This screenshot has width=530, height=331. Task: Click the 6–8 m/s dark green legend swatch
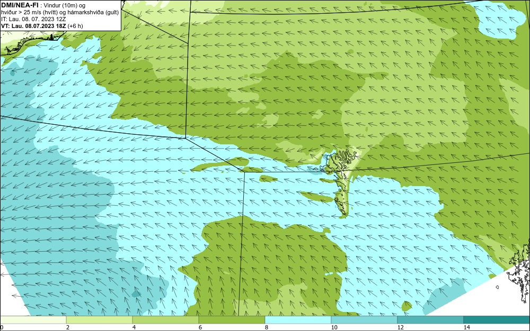click(232, 320)
